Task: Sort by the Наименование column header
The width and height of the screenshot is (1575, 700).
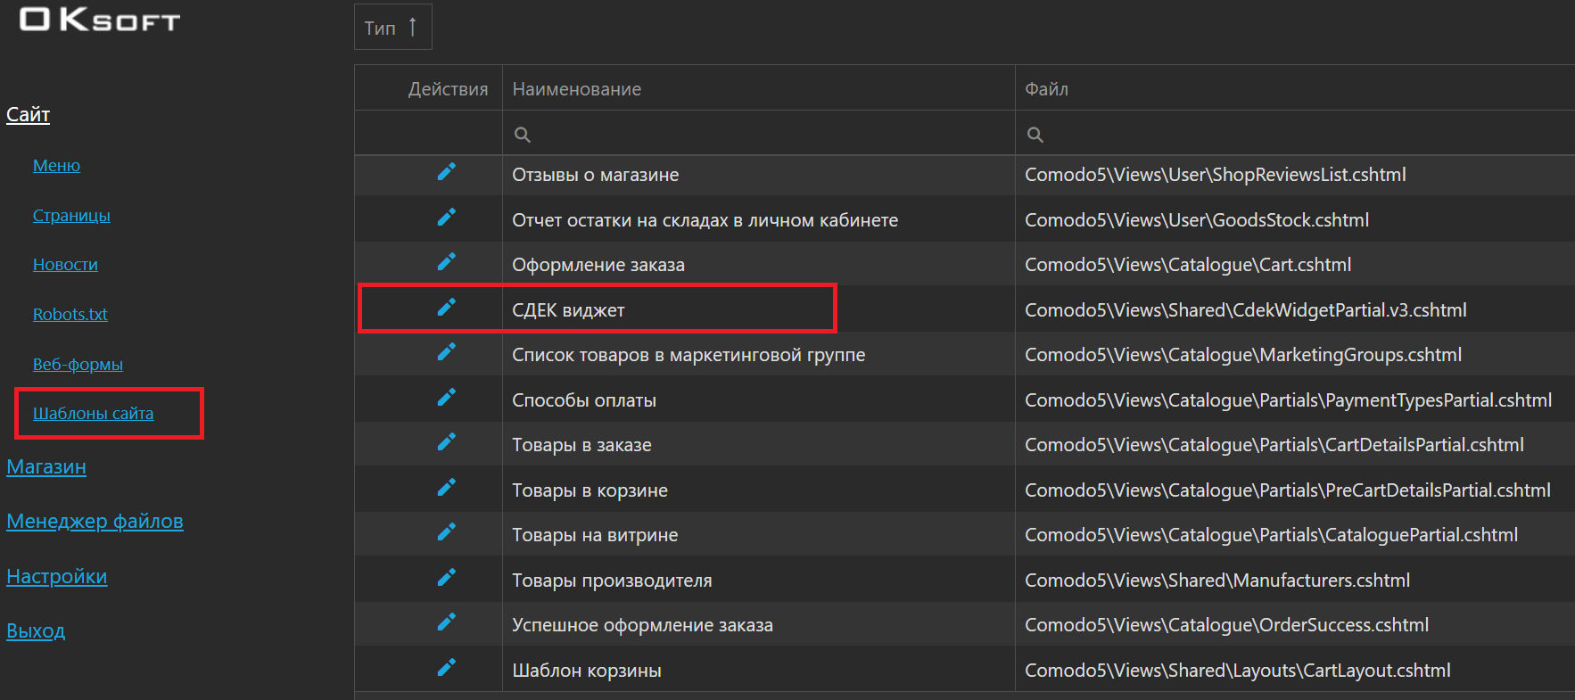Action: click(576, 89)
